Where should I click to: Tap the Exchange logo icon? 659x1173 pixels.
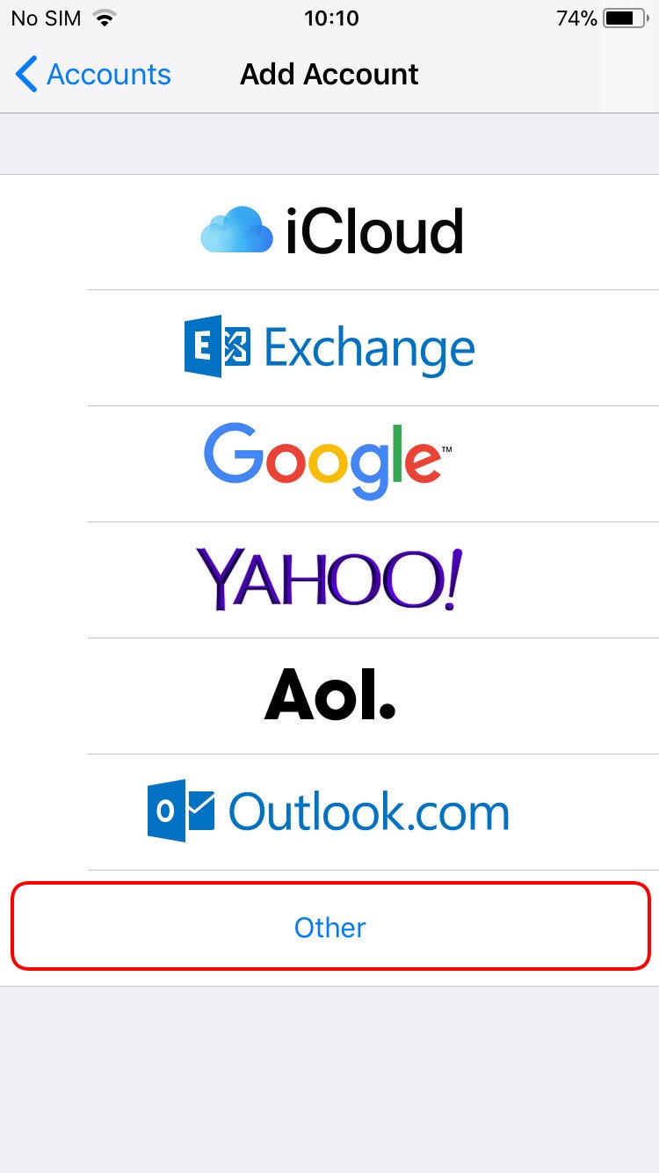coord(217,347)
